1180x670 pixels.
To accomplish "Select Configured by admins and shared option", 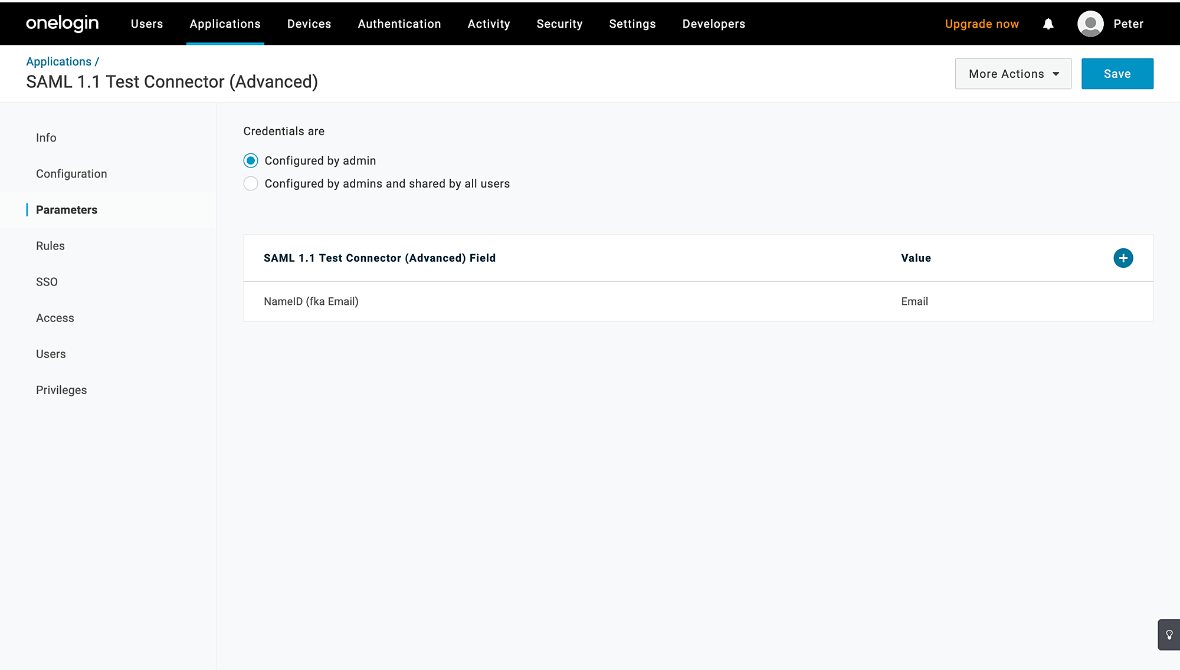I will pyautogui.click(x=251, y=183).
